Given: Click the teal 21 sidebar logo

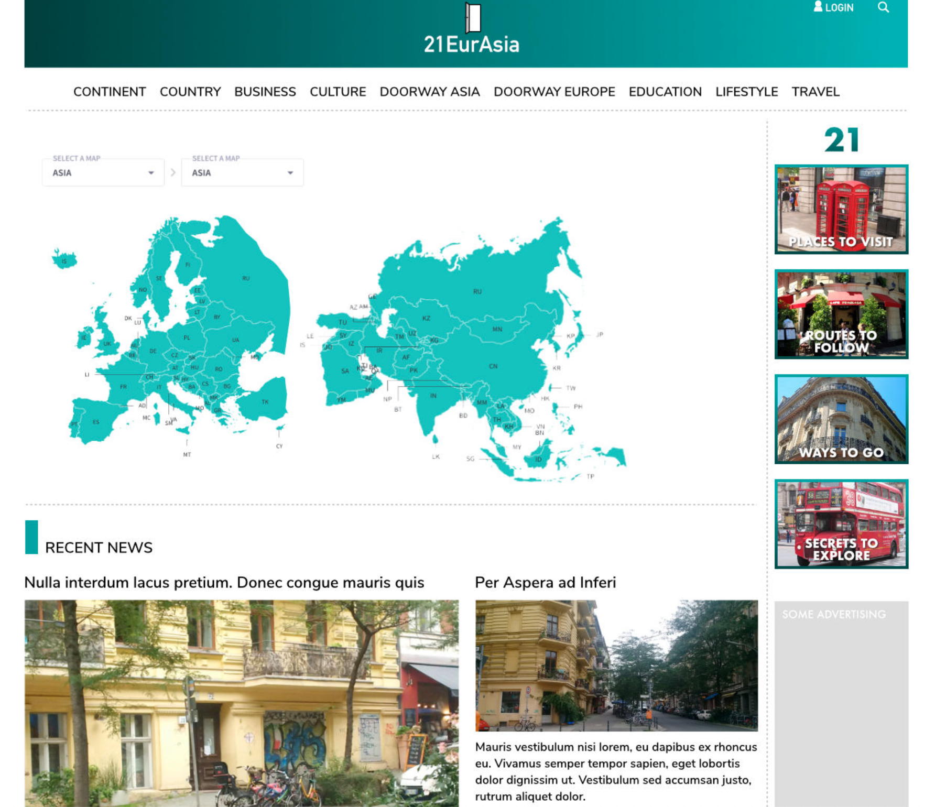Looking at the screenshot, I should [x=841, y=140].
